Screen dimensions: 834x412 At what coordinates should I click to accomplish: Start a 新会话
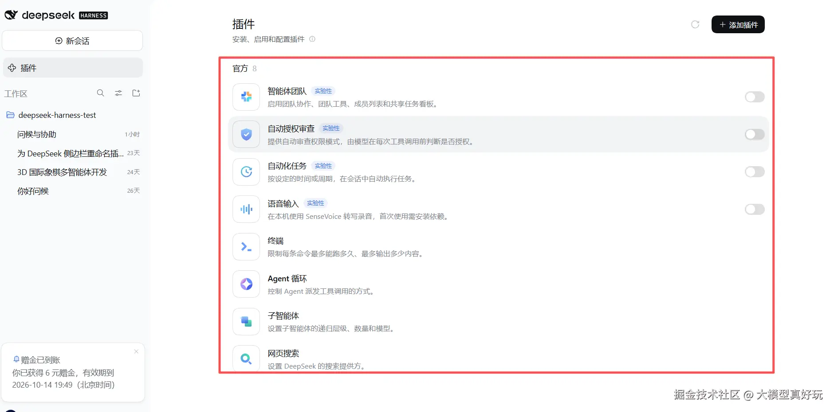pyautogui.click(x=72, y=41)
